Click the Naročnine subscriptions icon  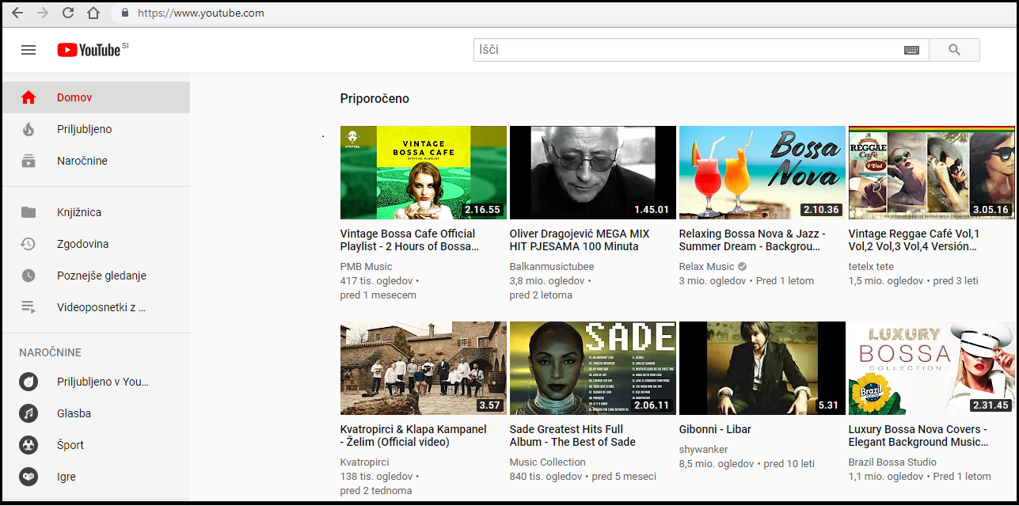click(29, 161)
